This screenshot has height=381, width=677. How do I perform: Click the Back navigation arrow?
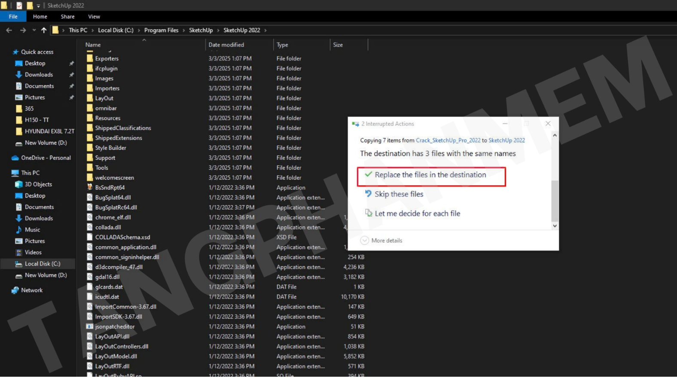(x=9, y=30)
